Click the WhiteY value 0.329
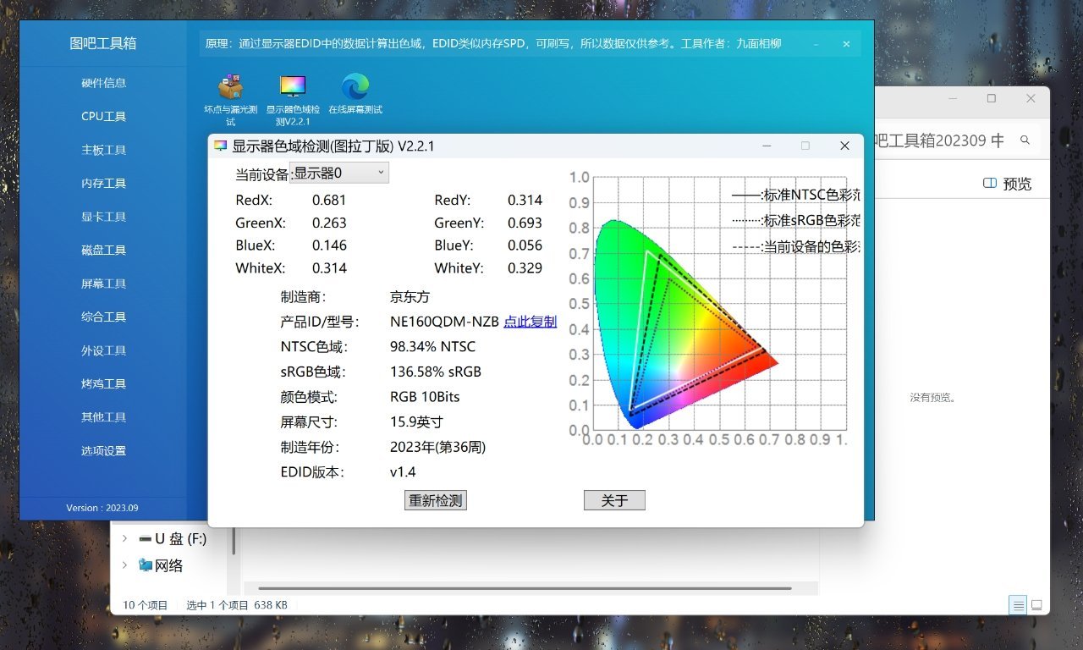The width and height of the screenshot is (1083, 650). pyautogui.click(x=525, y=268)
